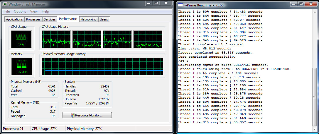Click the 'Calculating sqrts of first 33554431 numbers.' line
The height and width of the screenshot is (134, 319).
point(223,65)
